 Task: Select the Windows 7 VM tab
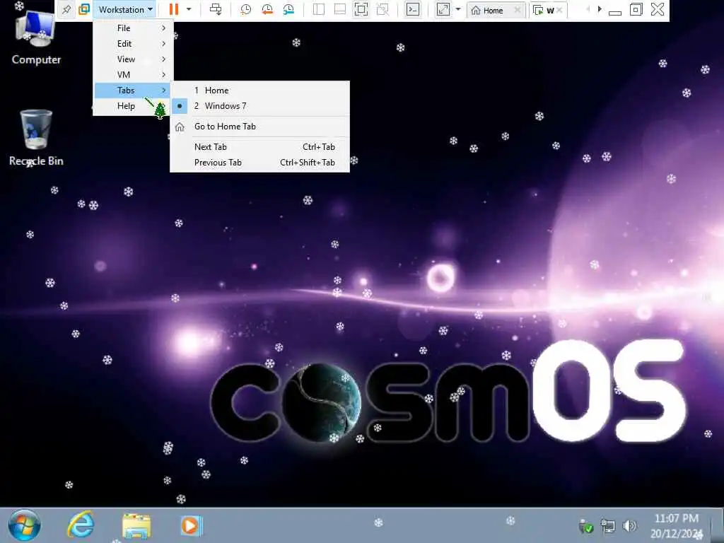(x=544, y=10)
